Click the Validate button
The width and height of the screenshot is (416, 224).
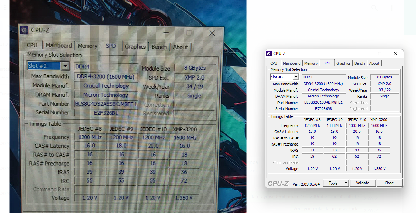362,183
